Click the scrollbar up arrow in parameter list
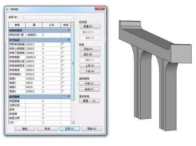 click(x=73, y=24)
